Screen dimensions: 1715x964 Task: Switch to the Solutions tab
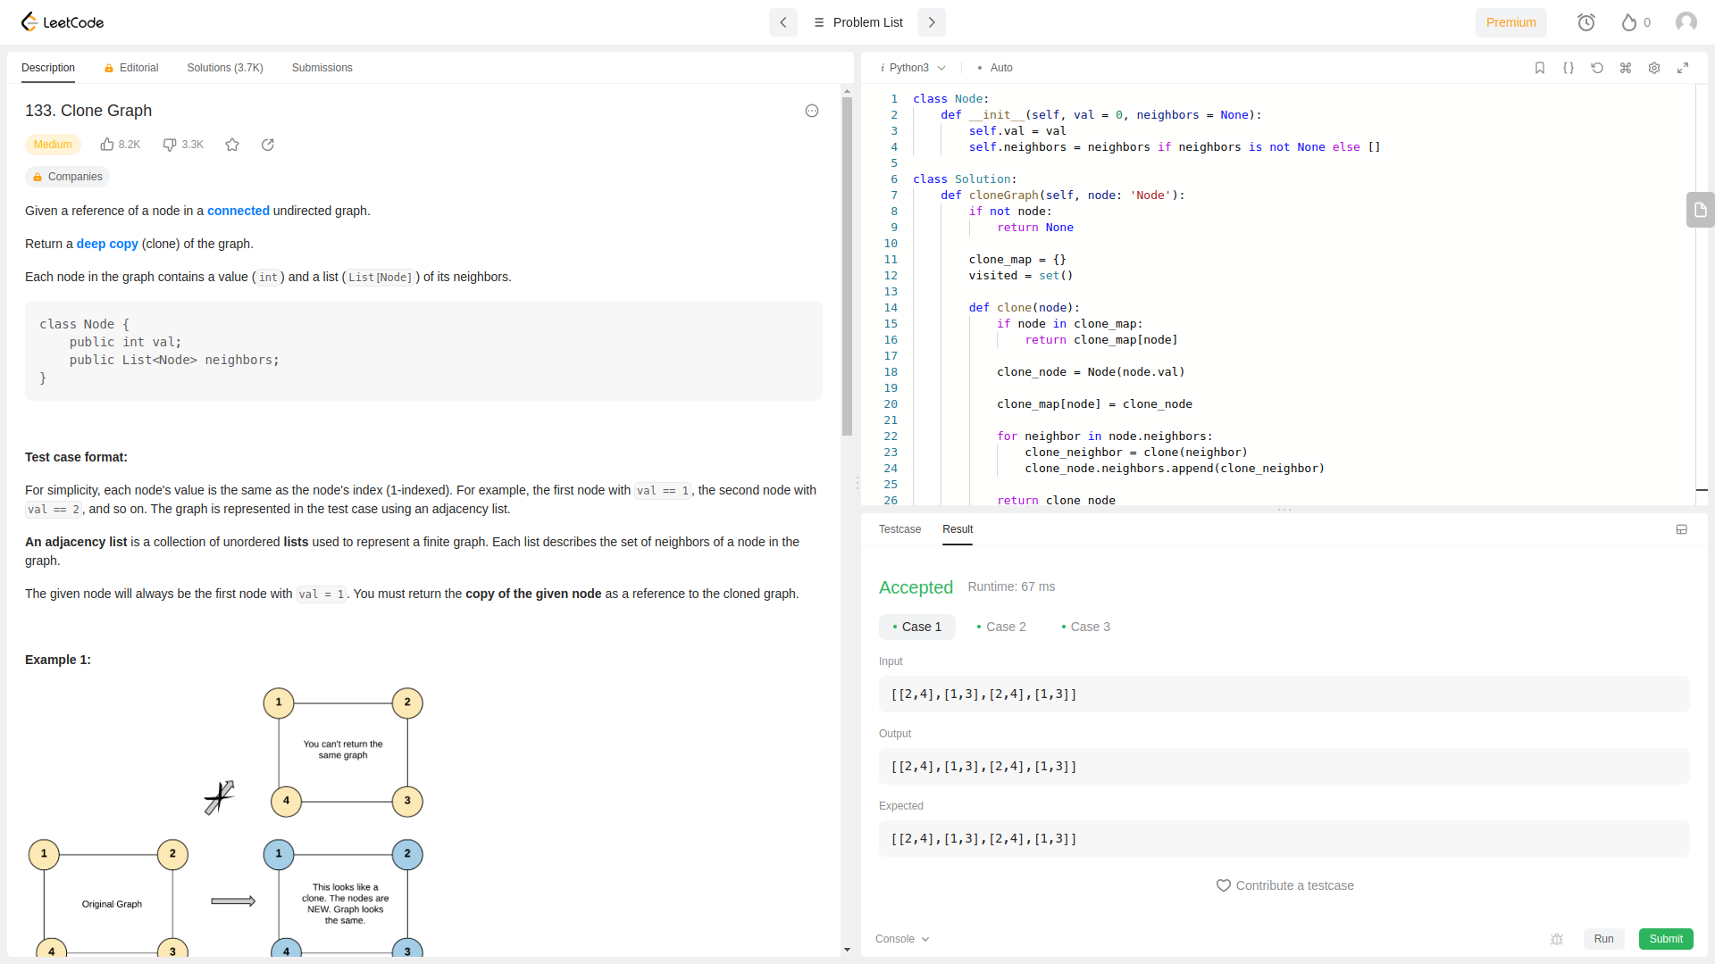click(224, 67)
